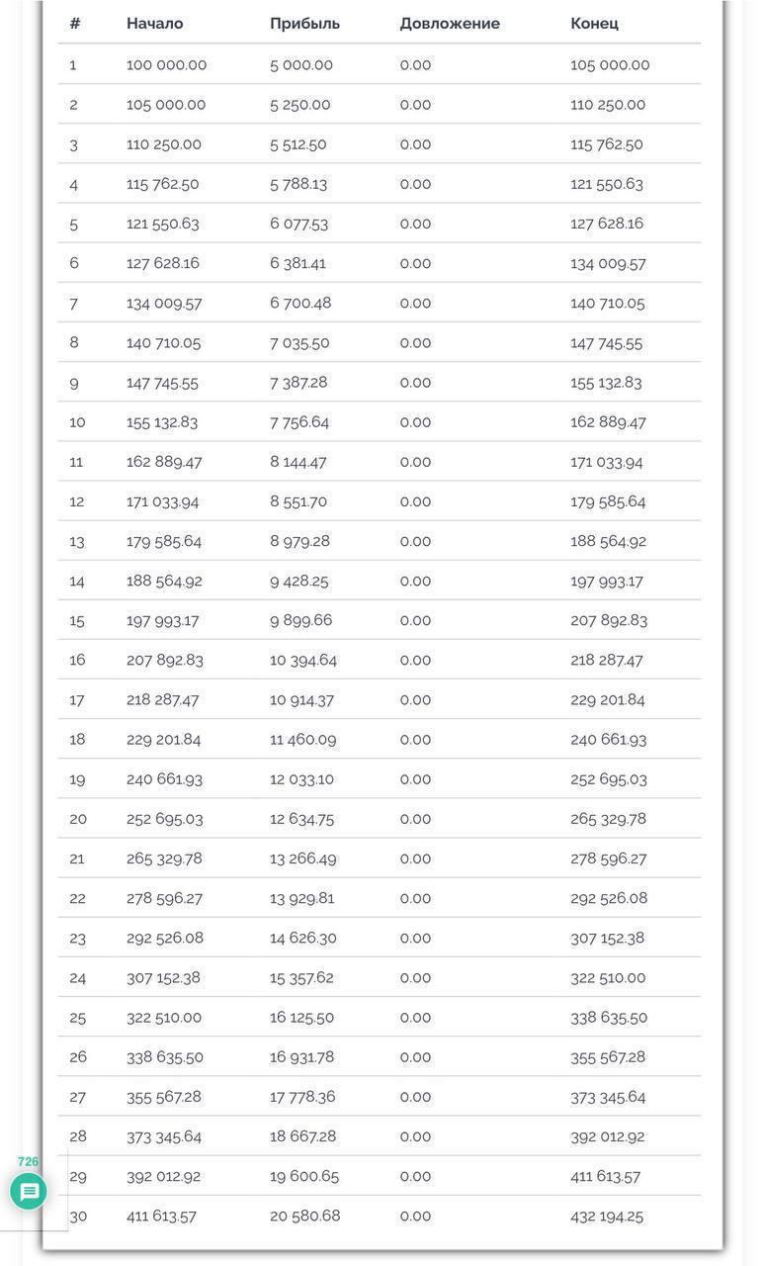The image size is (766, 1266).
Task: Select row number 15 in the table
Action: (77, 620)
